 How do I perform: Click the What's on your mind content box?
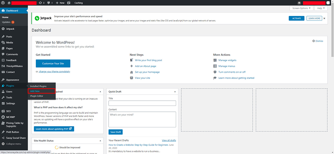pyautogui.click(x=142, y=120)
